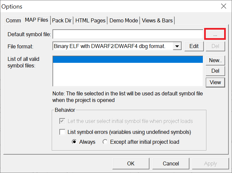Click in the Default symbol file field
Screen dimensions: 232x173
[127, 34]
